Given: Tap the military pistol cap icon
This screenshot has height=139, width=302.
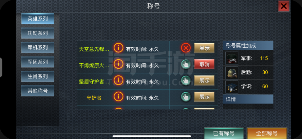Looking at the screenshot, I should click(232, 58).
